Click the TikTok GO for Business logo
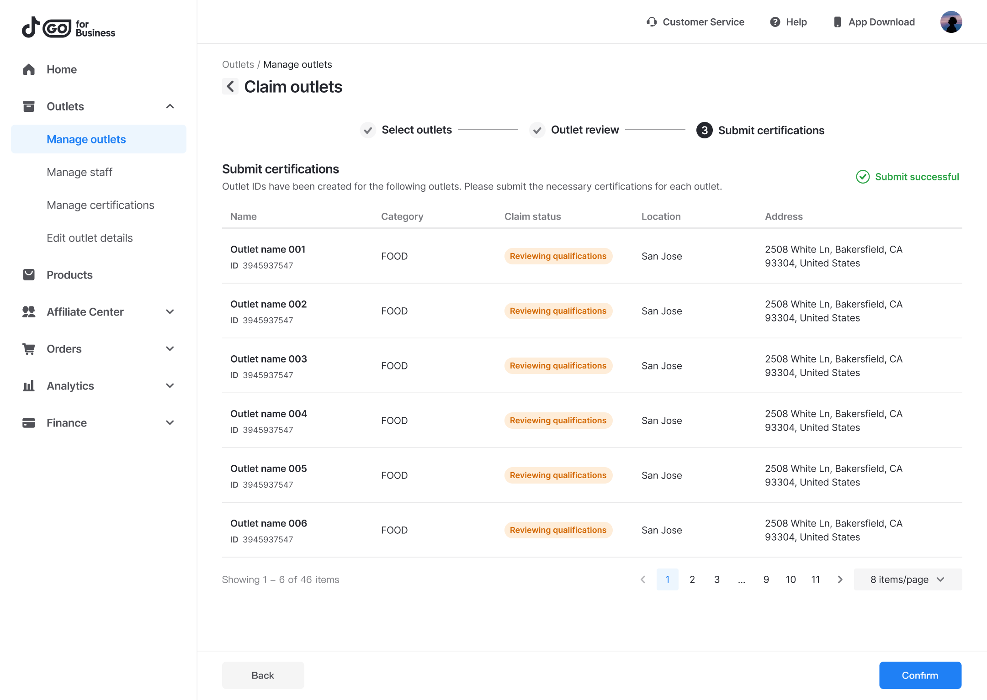This screenshot has width=987, height=700. [x=69, y=28]
